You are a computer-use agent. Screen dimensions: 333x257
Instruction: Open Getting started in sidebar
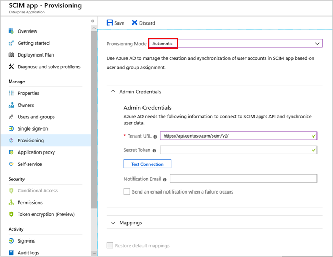[x=34, y=43]
